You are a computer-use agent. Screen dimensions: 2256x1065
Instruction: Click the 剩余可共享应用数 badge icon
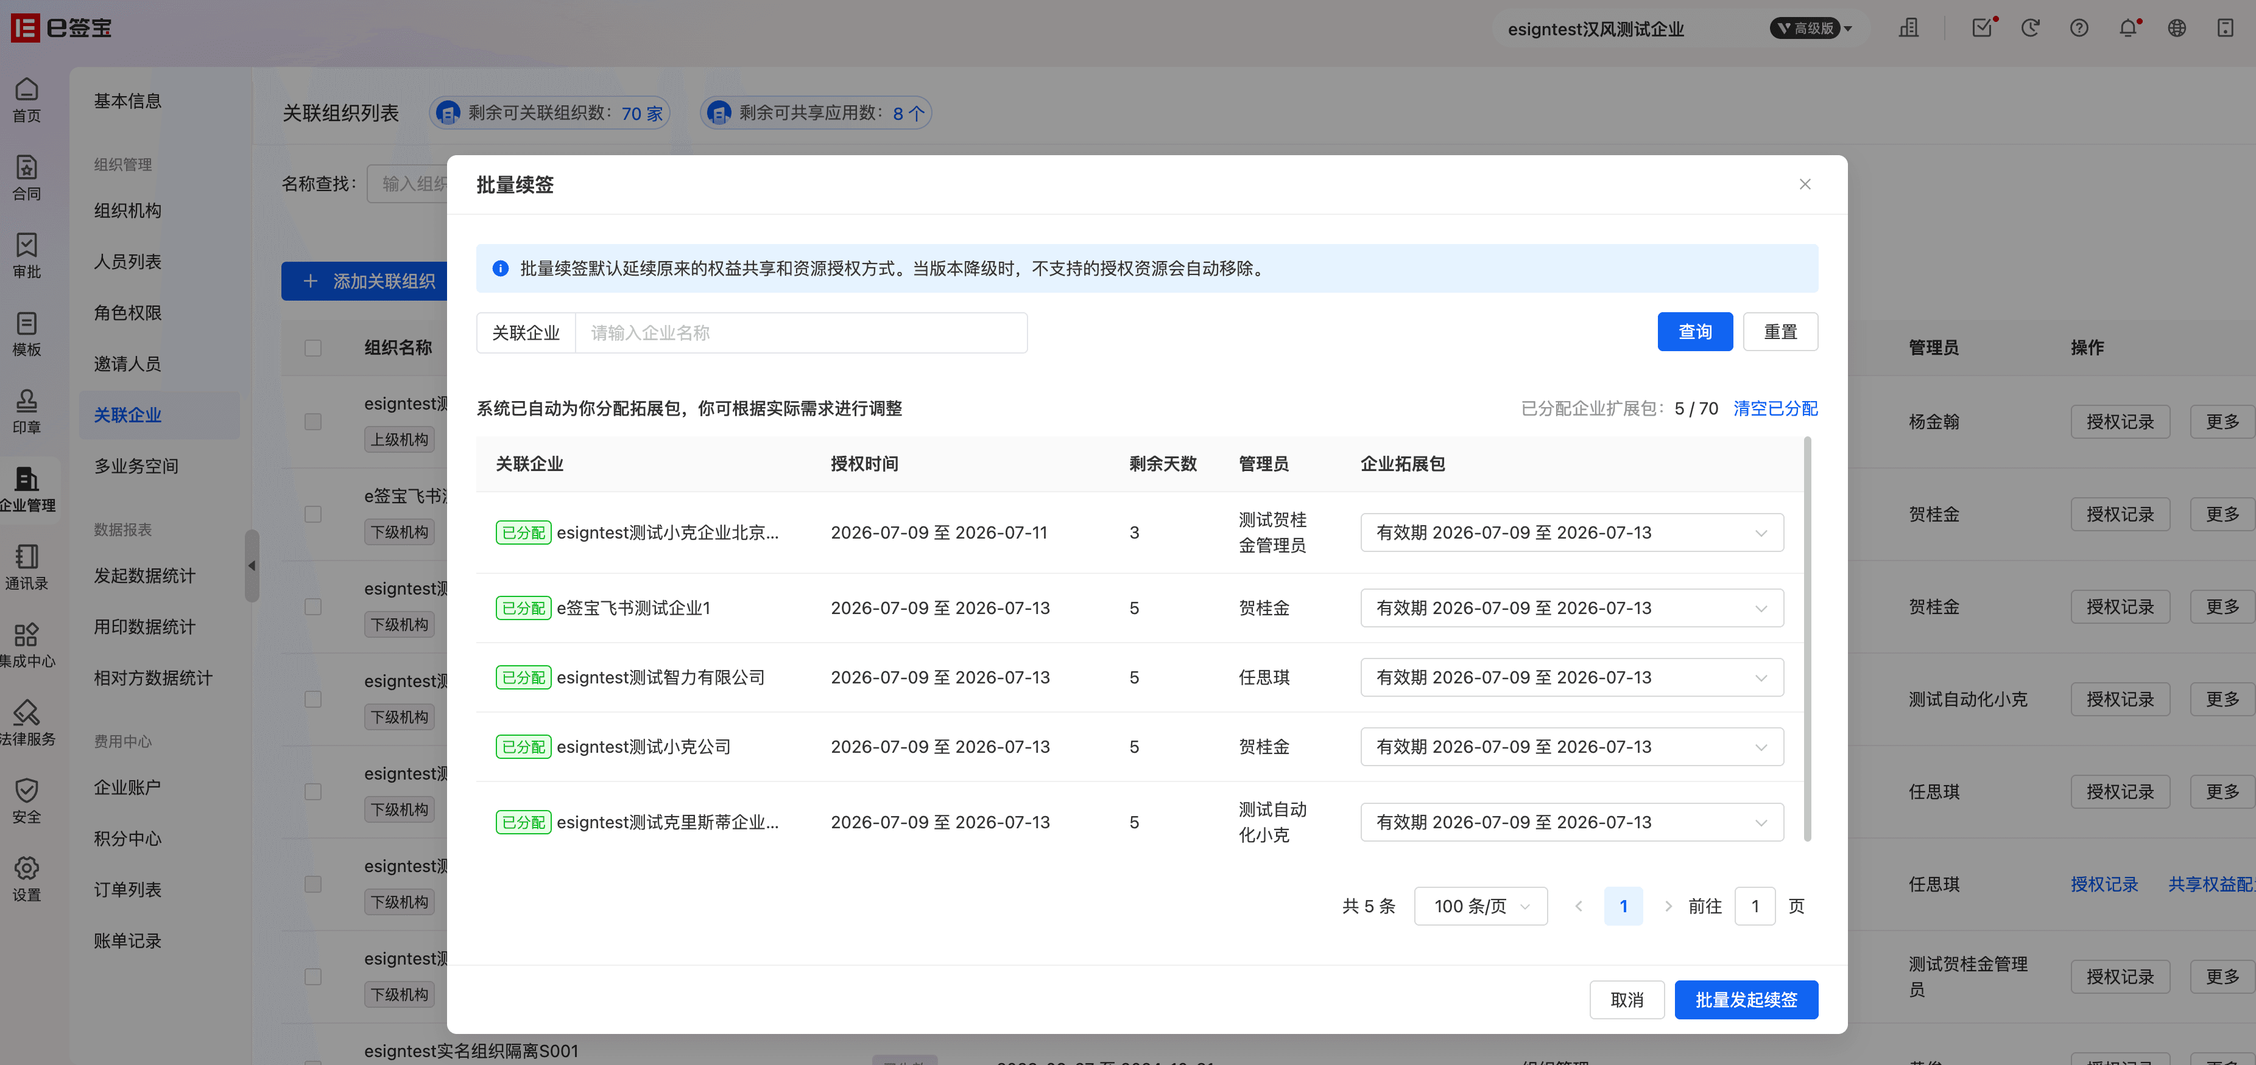(719, 113)
